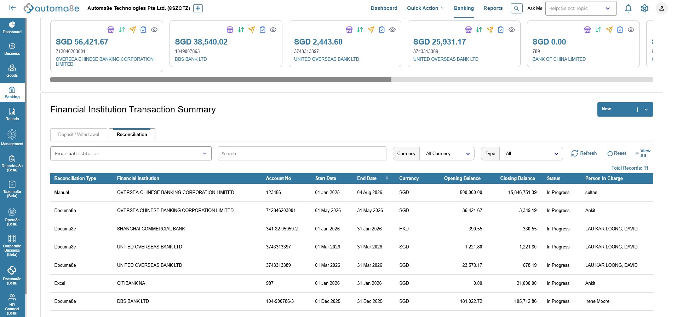Open HR Connect (Beta) in the sidebar

[x=12, y=304]
